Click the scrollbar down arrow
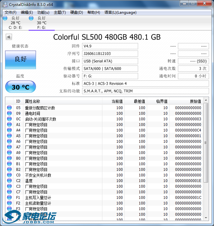Viewport: 214px width, 226px height. (x=206, y=218)
